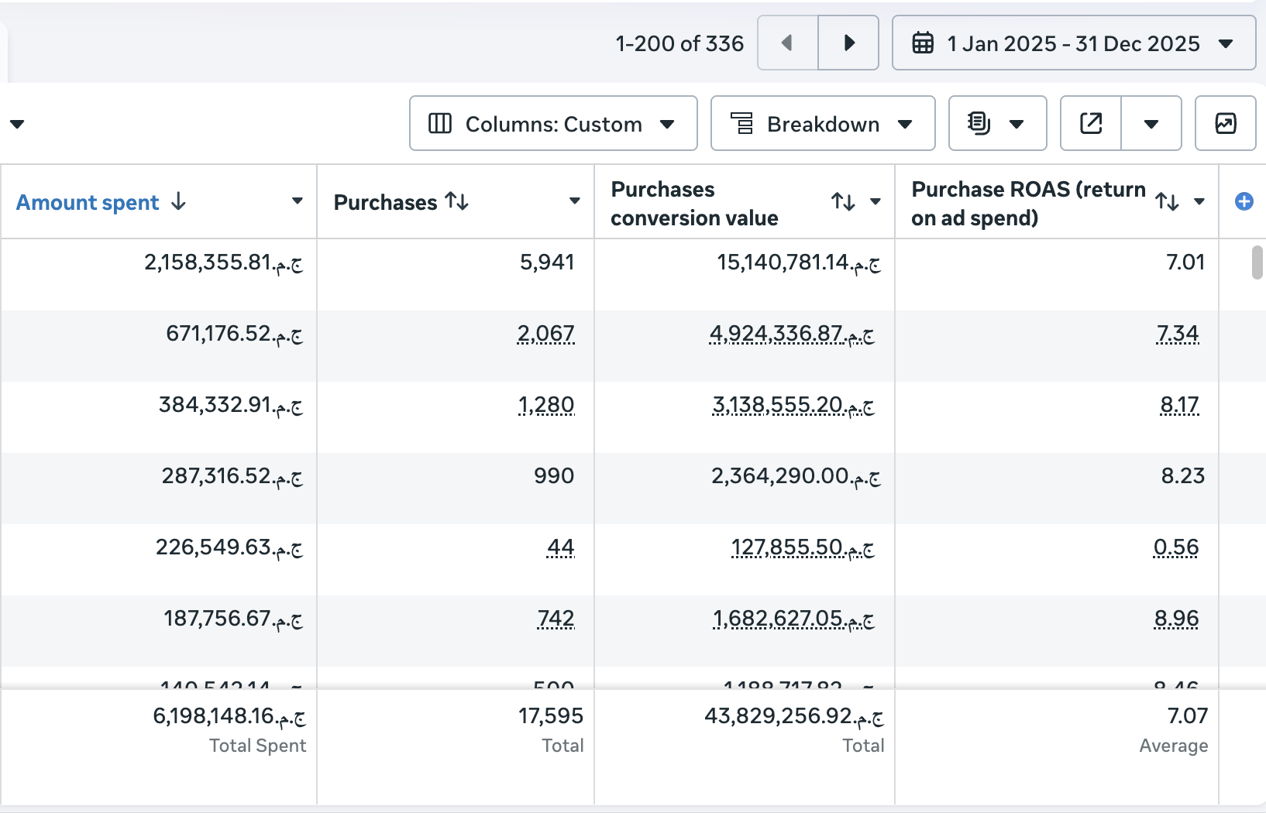Select ROAS value 8.23
The height and width of the screenshot is (813, 1266).
(x=1183, y=476)
